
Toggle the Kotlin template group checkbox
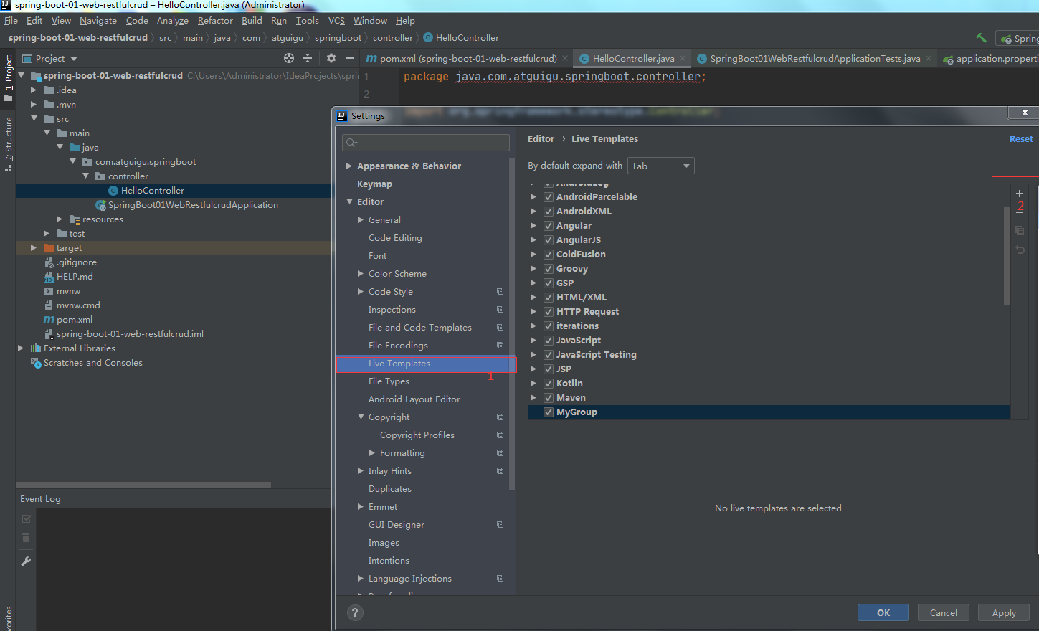[549, 384]
